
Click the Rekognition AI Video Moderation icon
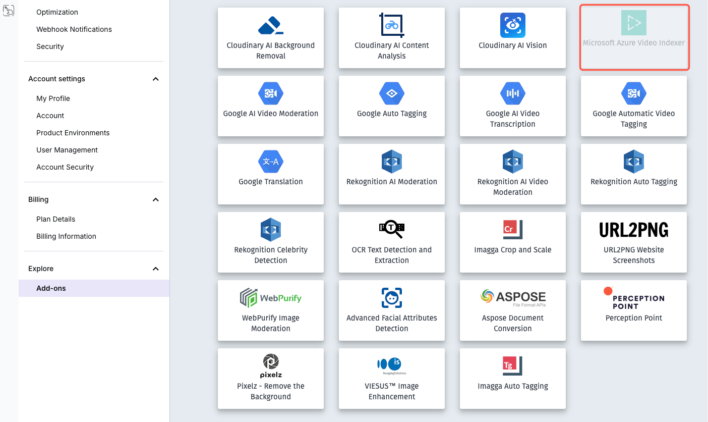[513, 162]
